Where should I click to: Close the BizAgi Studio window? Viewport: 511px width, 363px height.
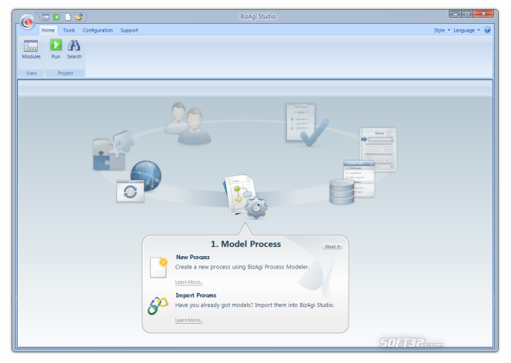click(x=483, y=13)
